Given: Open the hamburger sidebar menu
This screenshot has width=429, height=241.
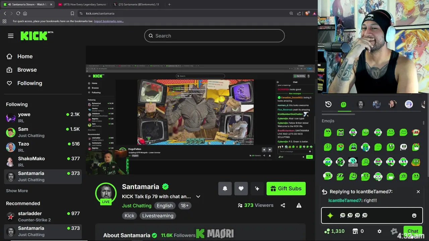Looking at the screenshot, I should tap(11, 36).
